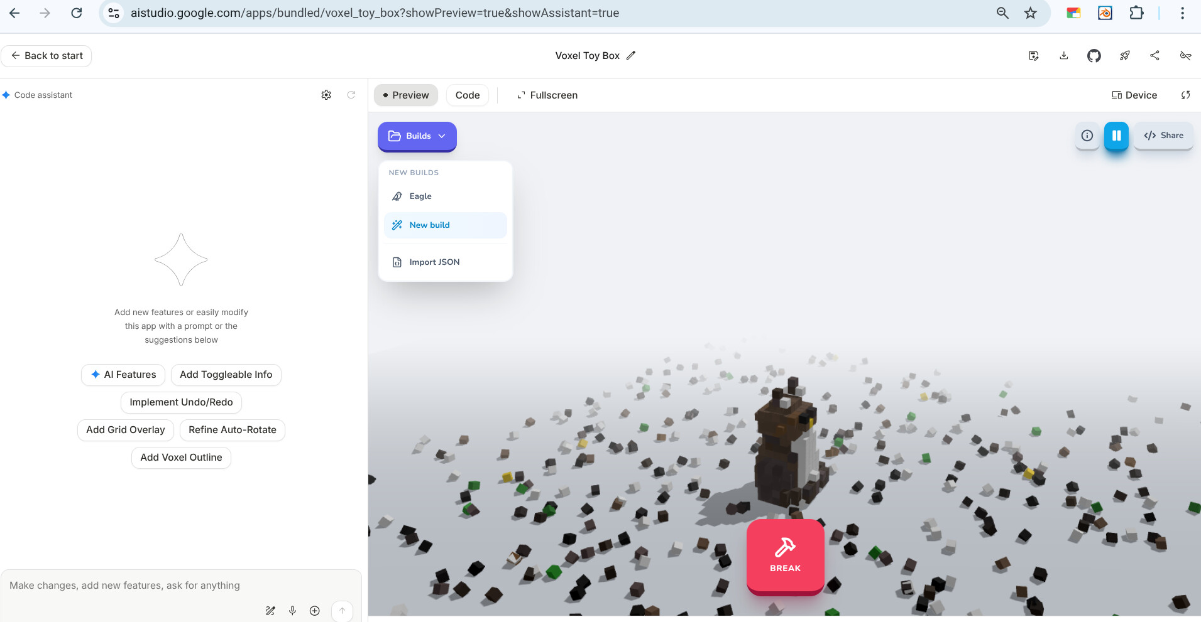1201x622 pixels.
Task: Click the Add Grid Overlay suggestion
Action: coord(125,430)
